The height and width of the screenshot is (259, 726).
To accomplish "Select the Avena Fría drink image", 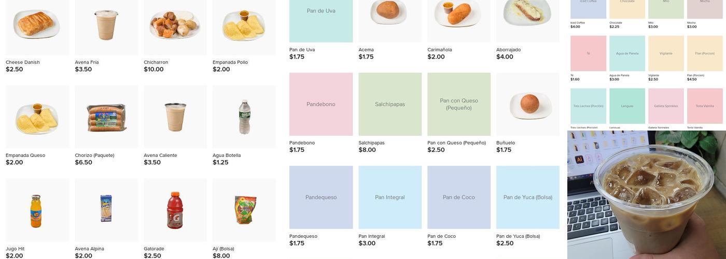I will coord(106,25).
